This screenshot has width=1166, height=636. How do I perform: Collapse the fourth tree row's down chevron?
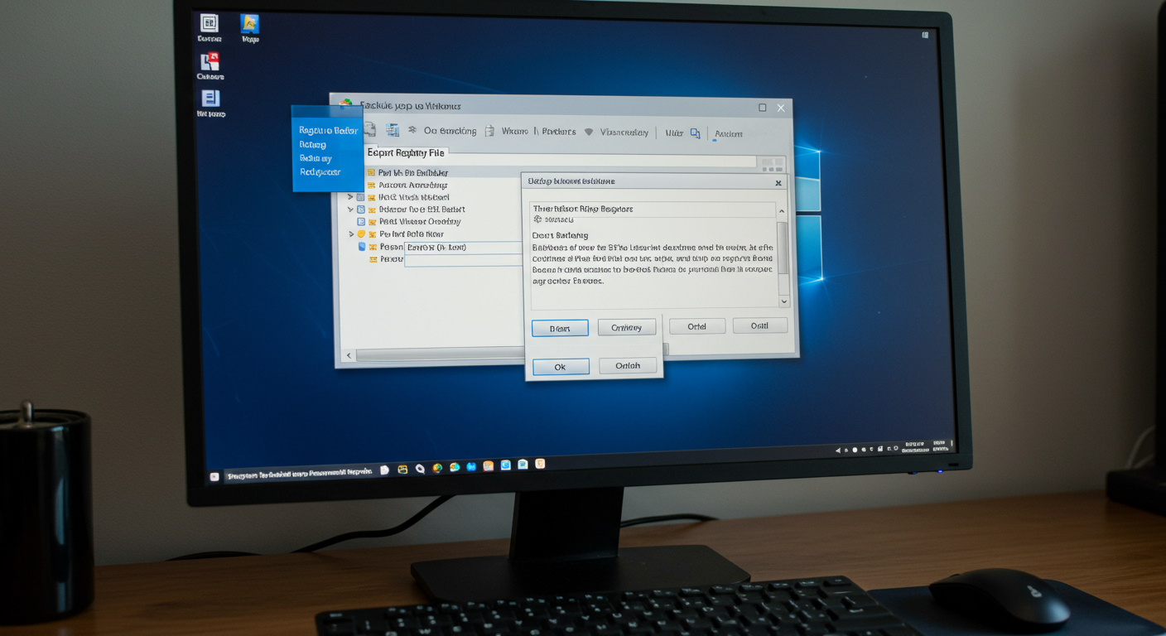pos(351,210)
